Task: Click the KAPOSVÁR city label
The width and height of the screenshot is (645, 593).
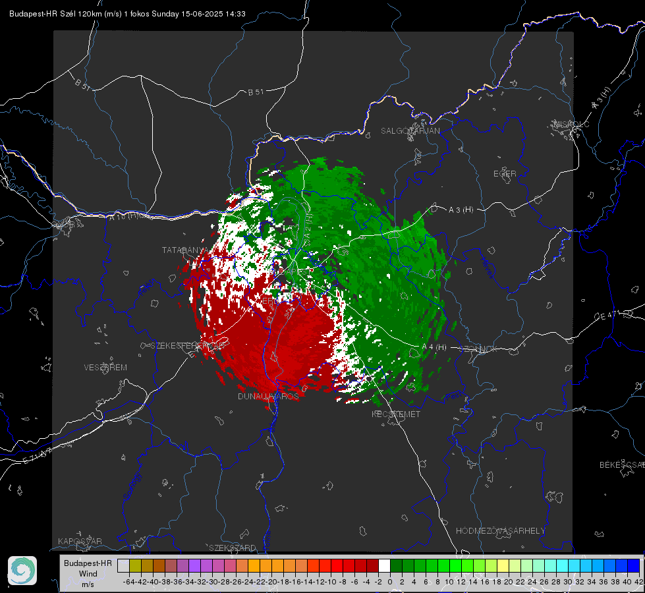Action: click(80, 541)
